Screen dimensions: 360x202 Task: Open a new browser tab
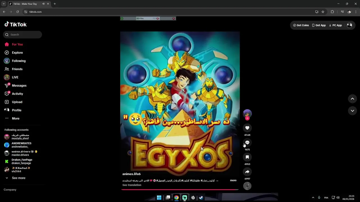point(55,4)
